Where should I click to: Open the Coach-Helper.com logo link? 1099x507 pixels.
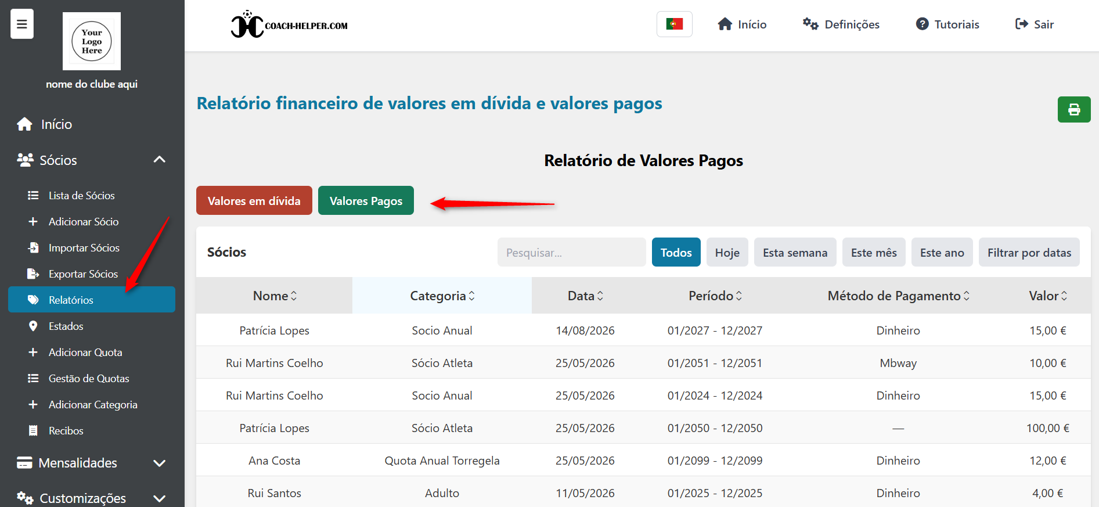(289, 24)
